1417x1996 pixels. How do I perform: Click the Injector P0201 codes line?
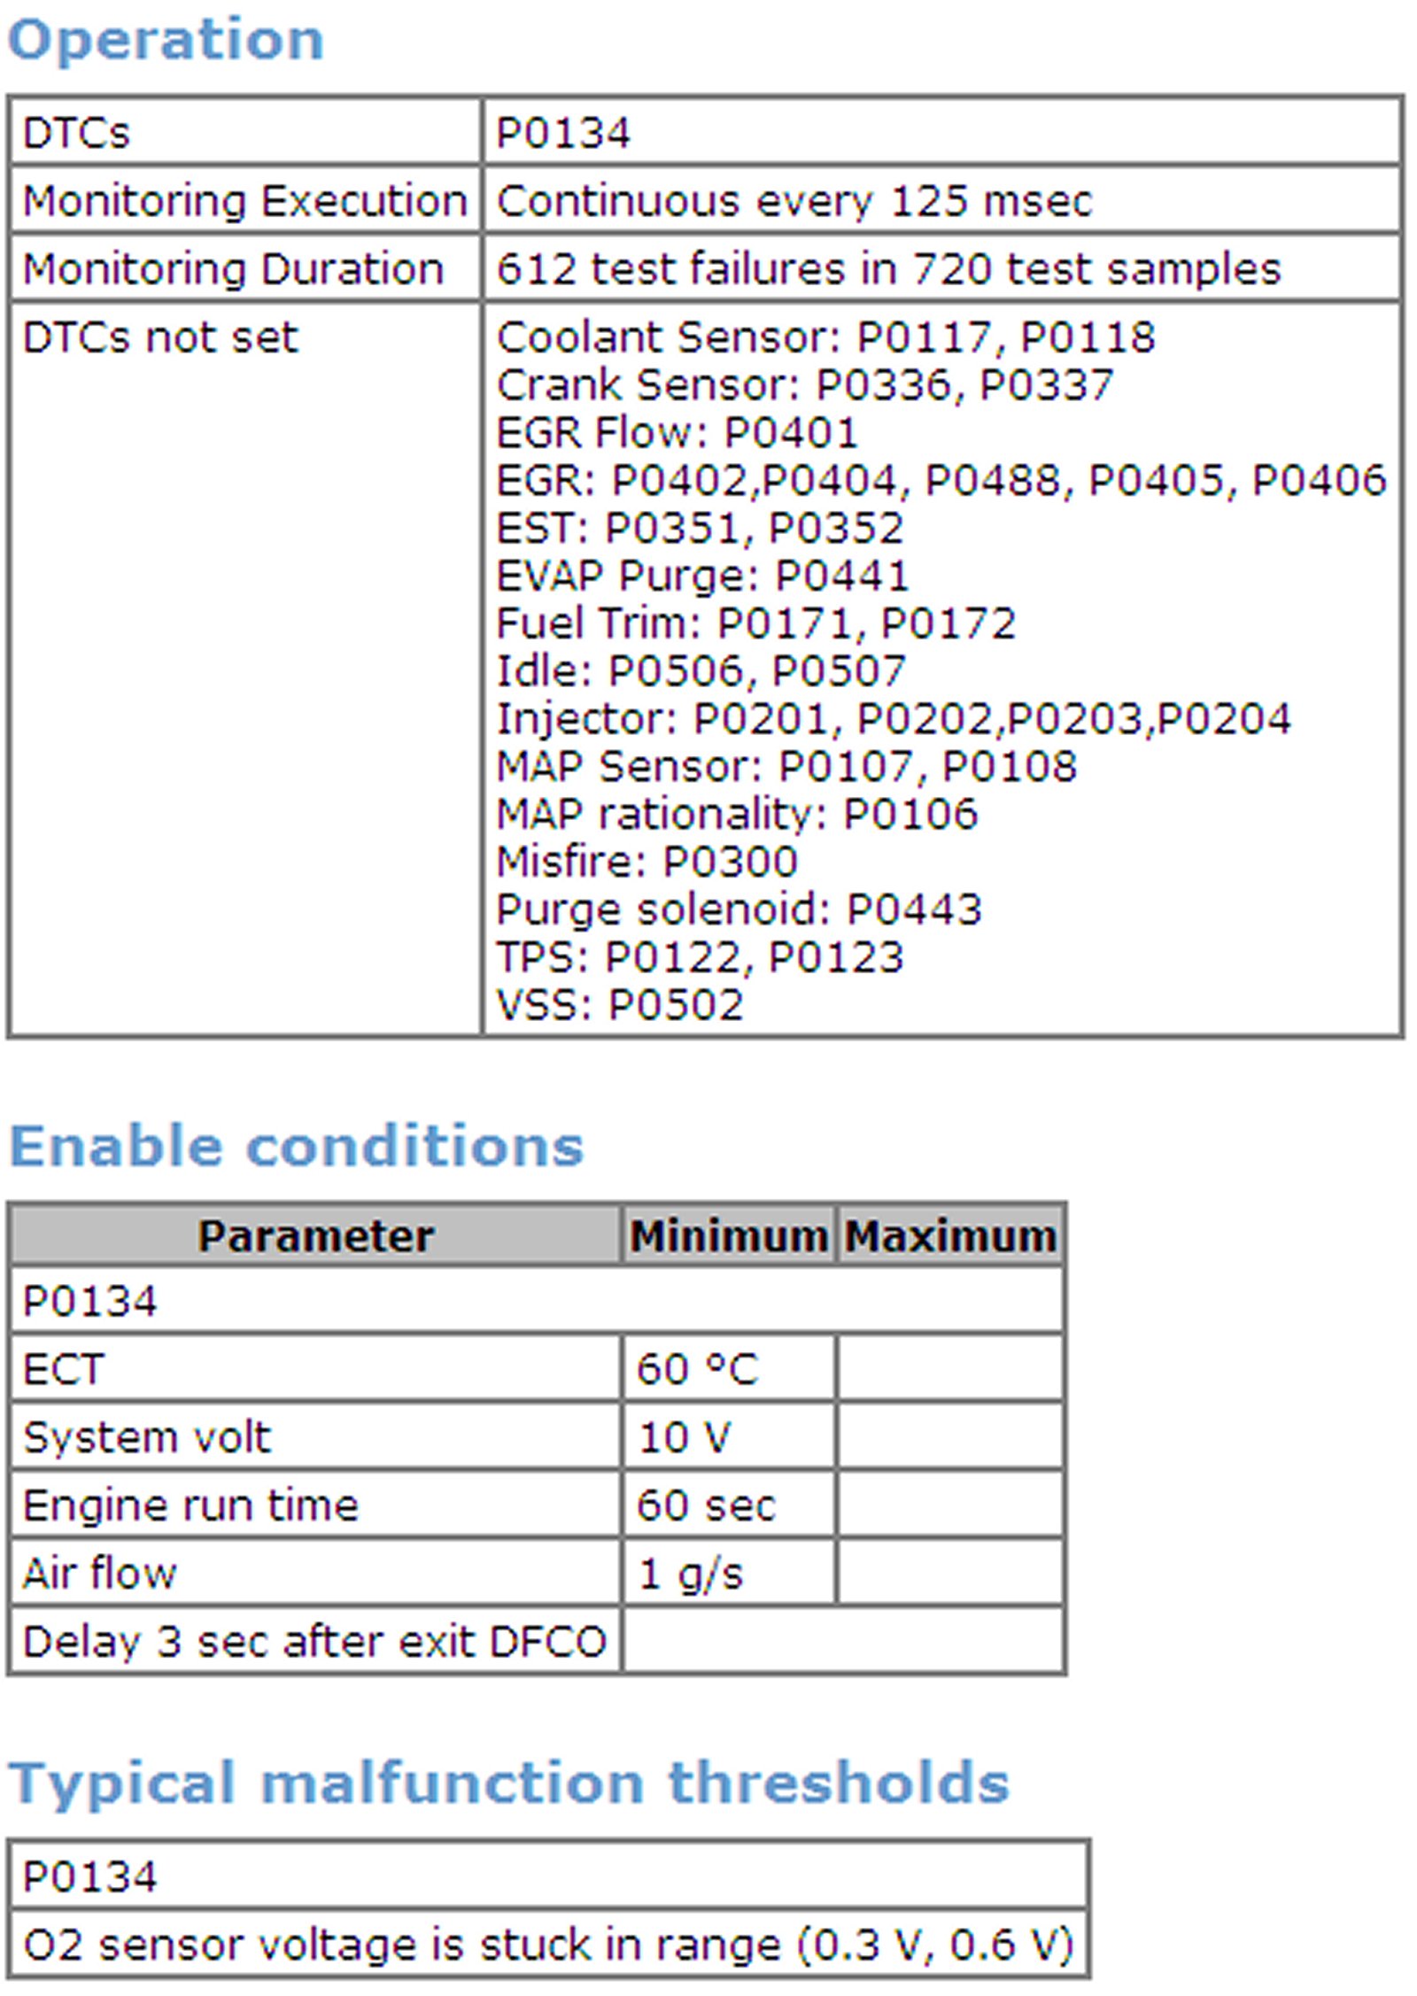893,718
